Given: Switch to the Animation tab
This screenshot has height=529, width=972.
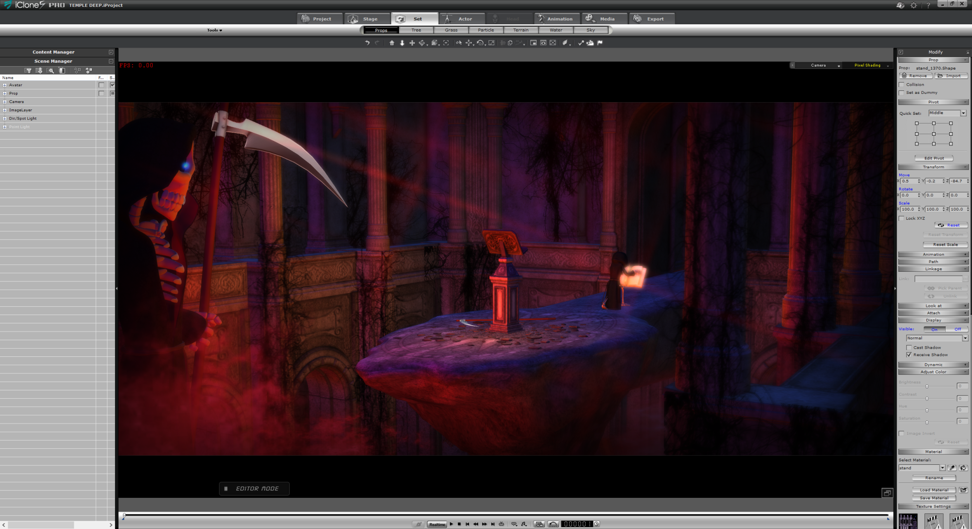Looking at the screenshot, I should point(557,18).
